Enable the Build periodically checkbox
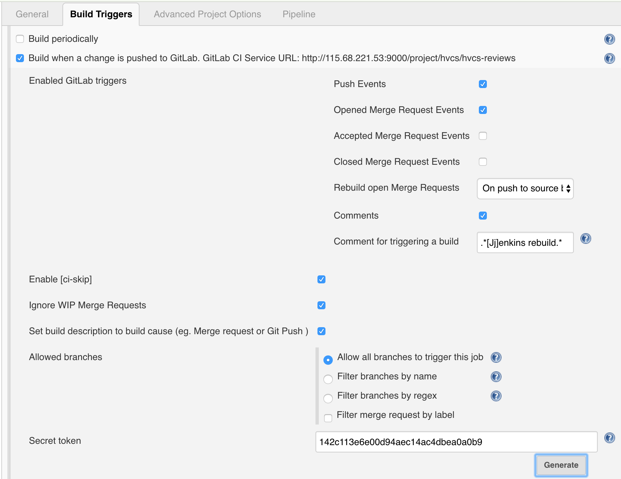Screen dimensions: 621x479 coord(20,39)
